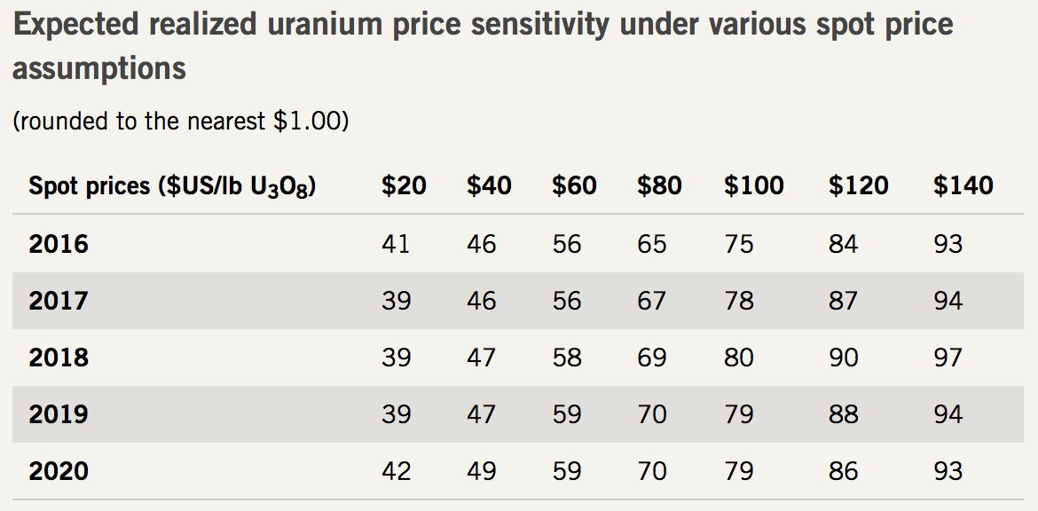The image size is (1038, 511).
Task: Select the $60 column header
Action: 574,185
